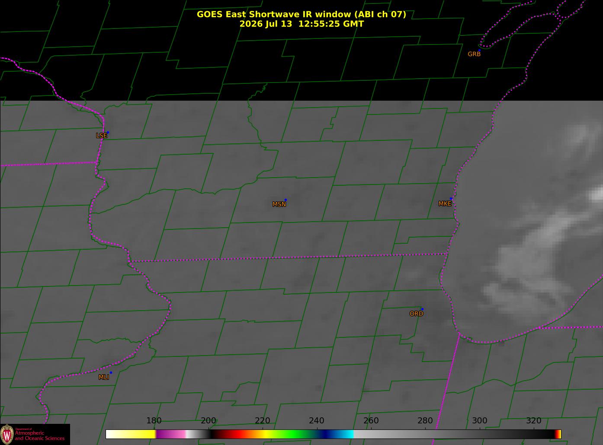Screen dimensions: 603x445
Task: Click the University of Wisconsin W crest
Action: (7, 434)
